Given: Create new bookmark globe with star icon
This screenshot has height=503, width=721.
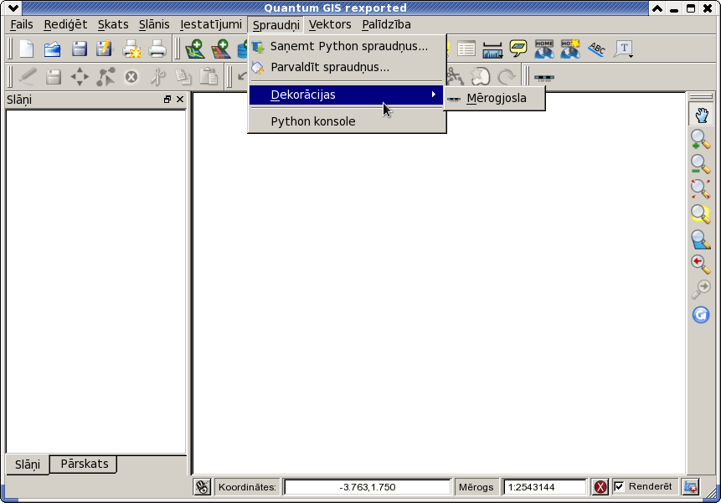Looking at the screenshot, I should [570, 49].
